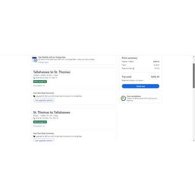
Task: Click Below average CO2 badge on the Tallahassee to St. Thomas flight
Action: tap(40, 81)
